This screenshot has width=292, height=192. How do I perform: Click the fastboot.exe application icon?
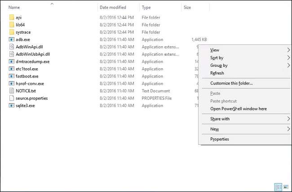point(12,76)
